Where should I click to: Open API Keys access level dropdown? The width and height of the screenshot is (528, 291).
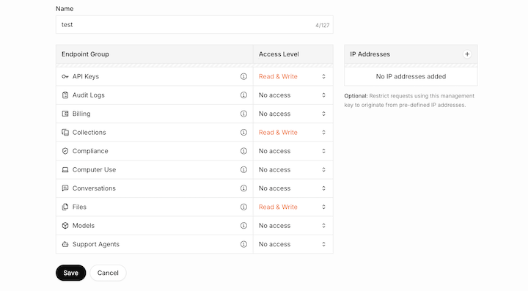click(x=293, y=77)
